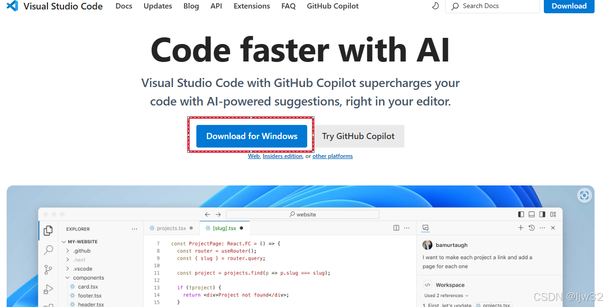Click the dot on the projects.tsx tab

click(x=192, y=228)
